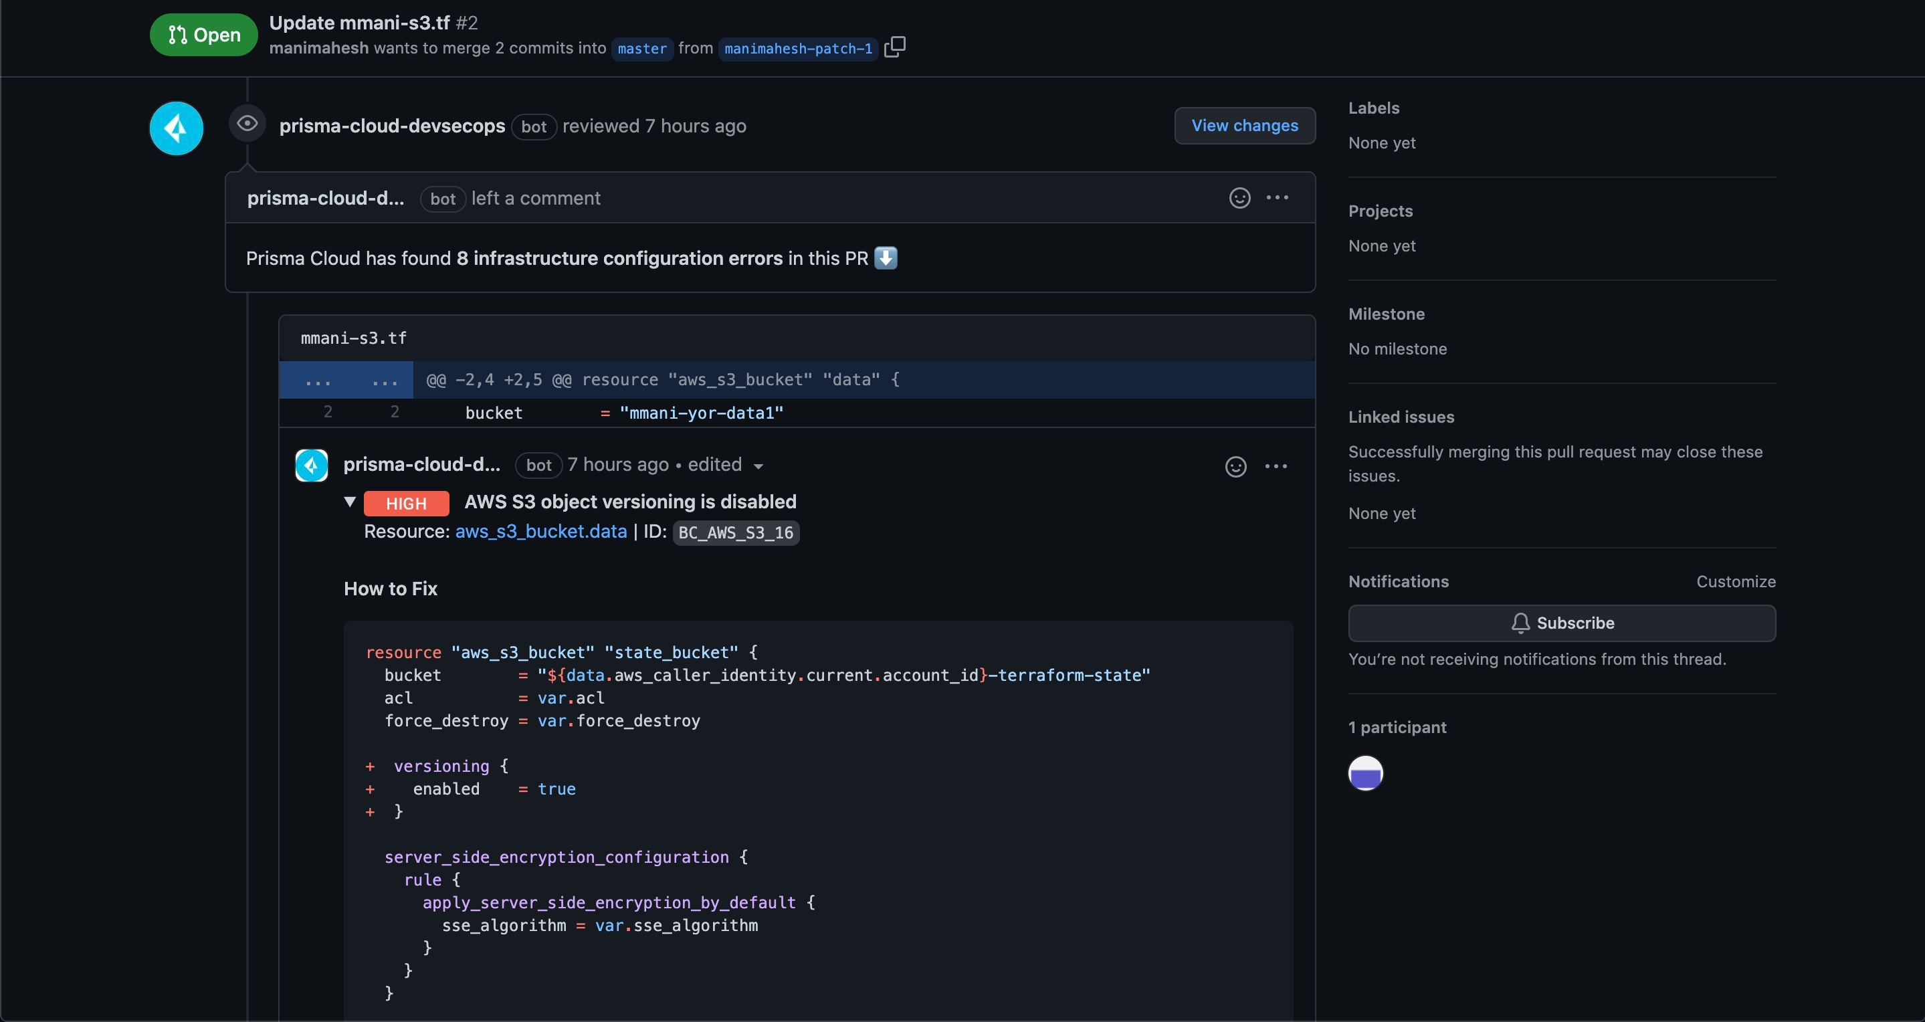Open the inline bot comment's ellipsis menu

coord(1276,466)
